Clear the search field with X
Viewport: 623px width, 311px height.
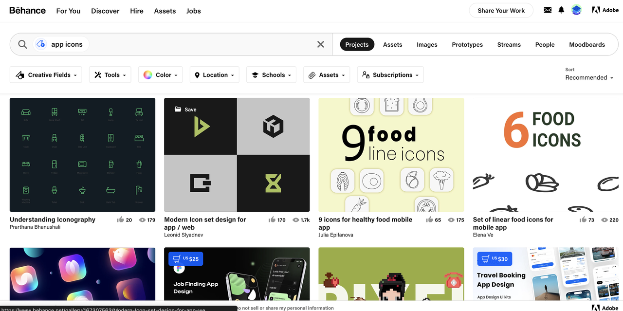[320, 44]
